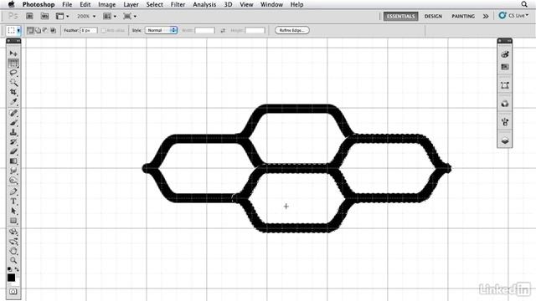Switch to Painting workspace
The image size is (536, 301).
pos(463,16)
